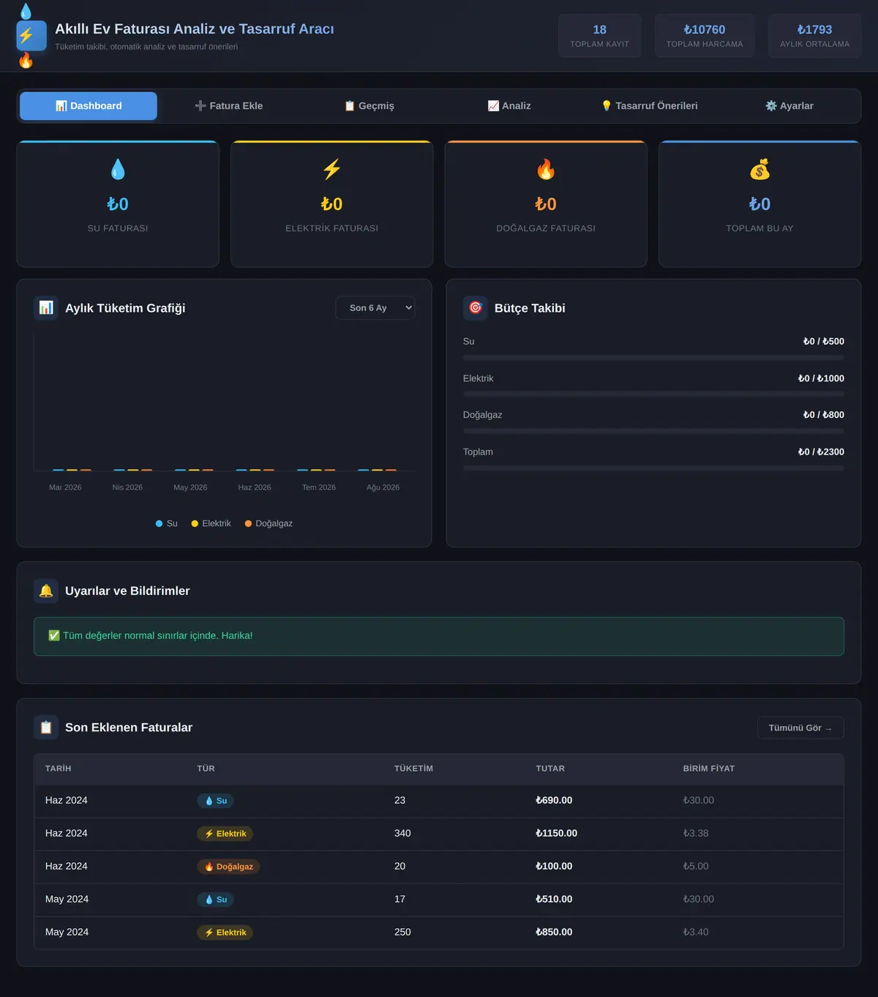The image size is (878, 997).
Task: Click the clipboard icon beside Son Eklenen Faturalar
Action: click(x=46, y=728)
